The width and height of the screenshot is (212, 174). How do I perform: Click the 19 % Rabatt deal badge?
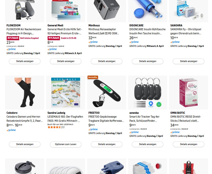point(54,38)
